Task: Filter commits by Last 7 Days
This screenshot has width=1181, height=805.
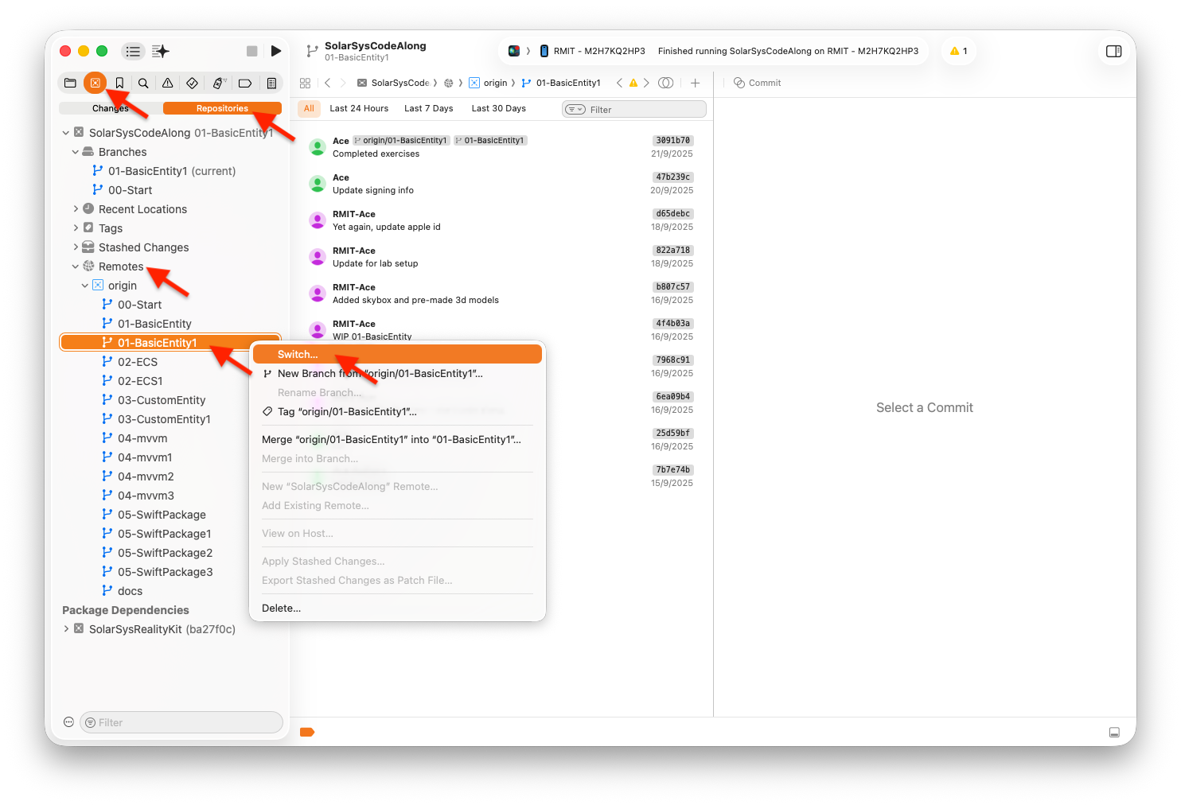Action: click(x=428, y=108)
